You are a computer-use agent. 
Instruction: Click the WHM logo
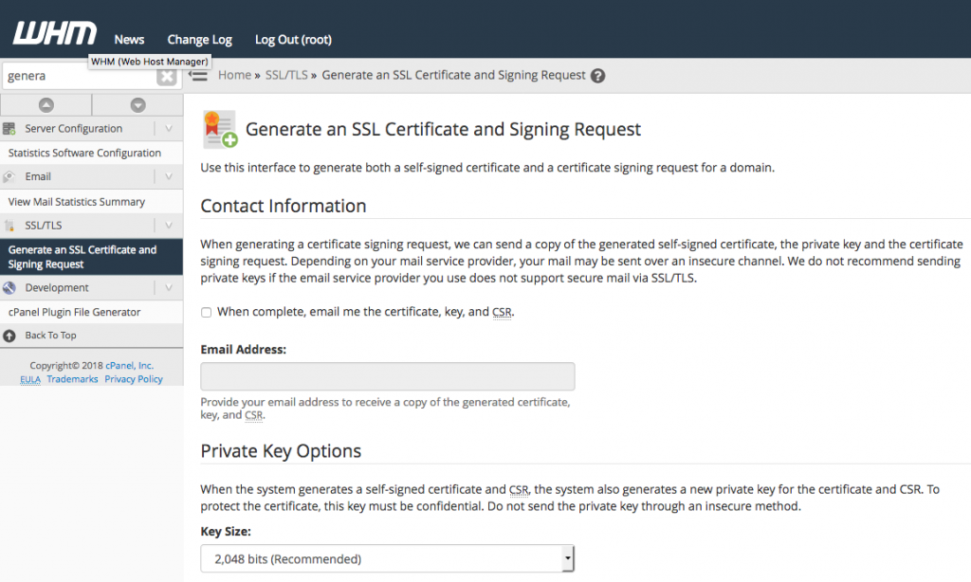click(x=54, y=33)
